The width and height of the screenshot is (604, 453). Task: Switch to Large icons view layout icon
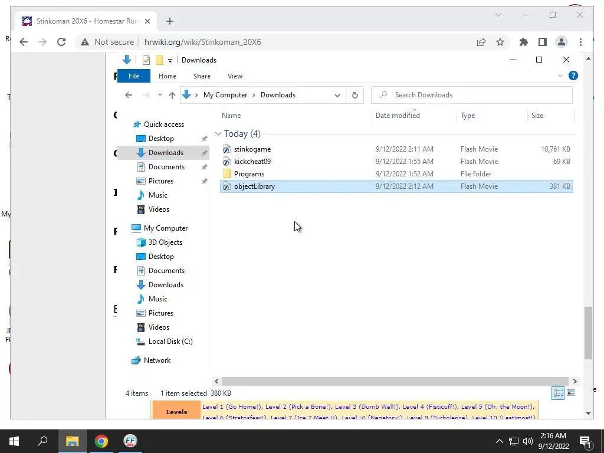571,393
